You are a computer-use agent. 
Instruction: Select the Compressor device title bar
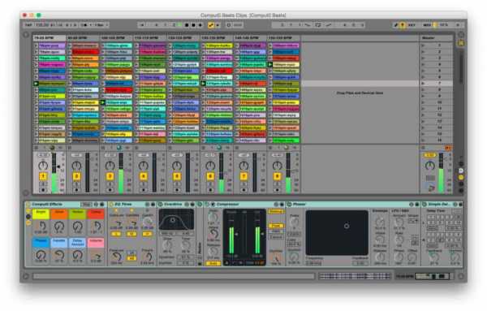(244, 205)
